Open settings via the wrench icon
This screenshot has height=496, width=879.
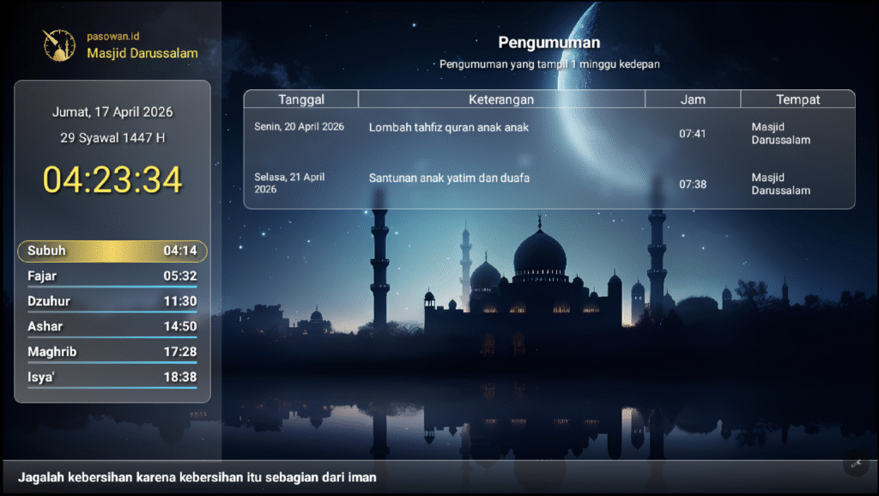(856, 463)
